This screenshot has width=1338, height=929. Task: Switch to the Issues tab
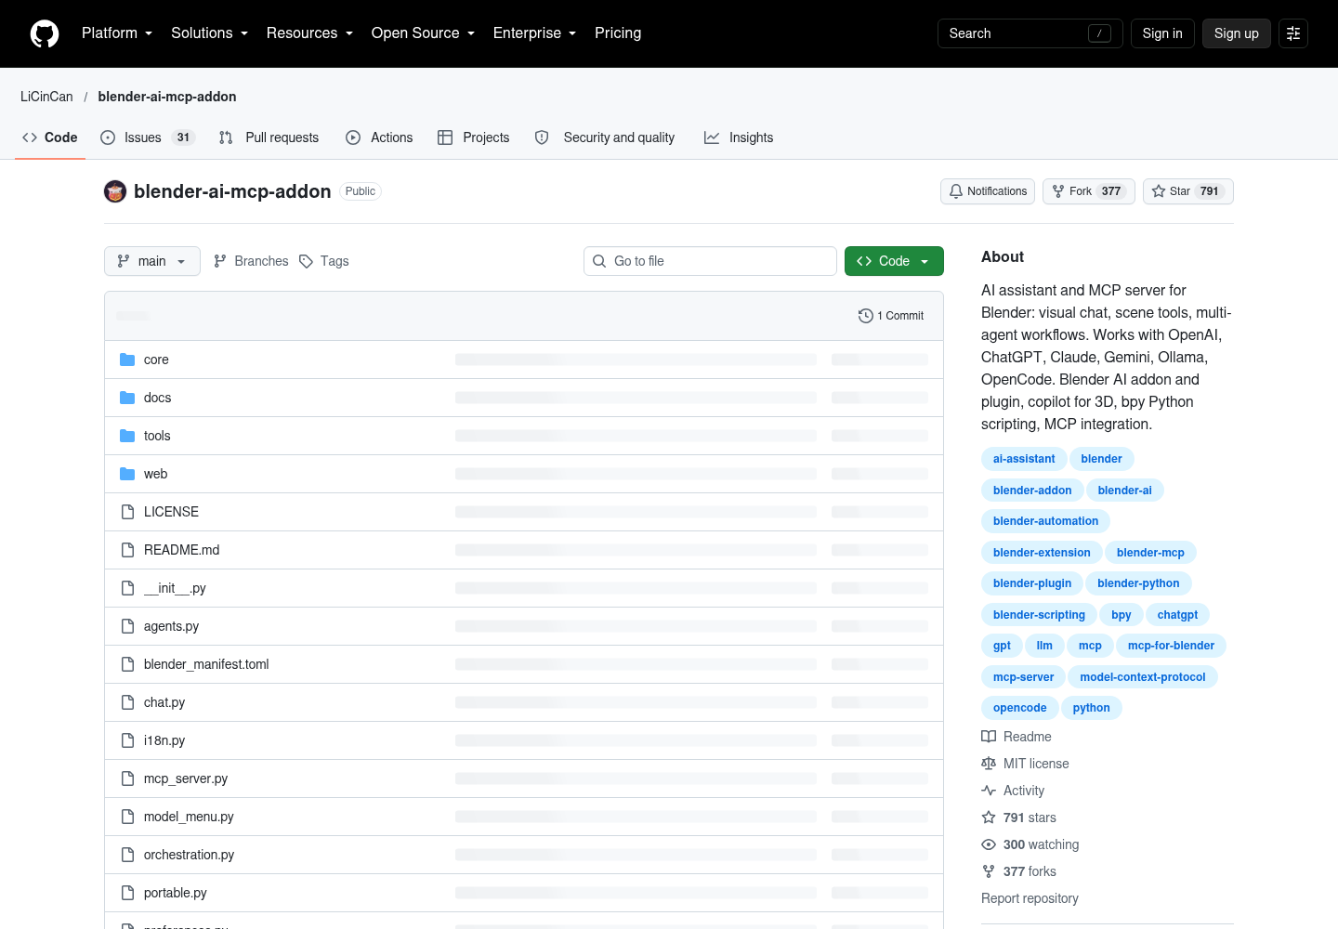pos(147,137)
